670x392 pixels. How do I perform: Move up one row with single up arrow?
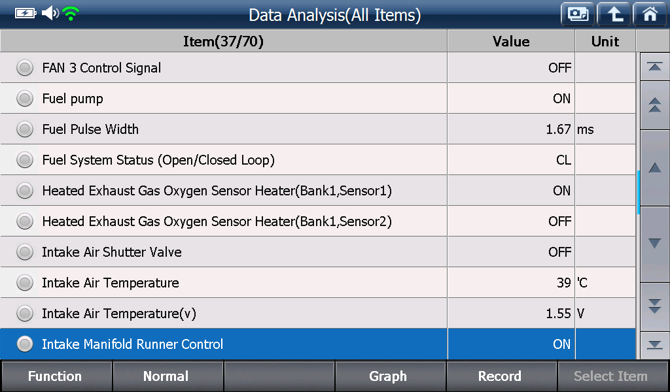[654, 168]
